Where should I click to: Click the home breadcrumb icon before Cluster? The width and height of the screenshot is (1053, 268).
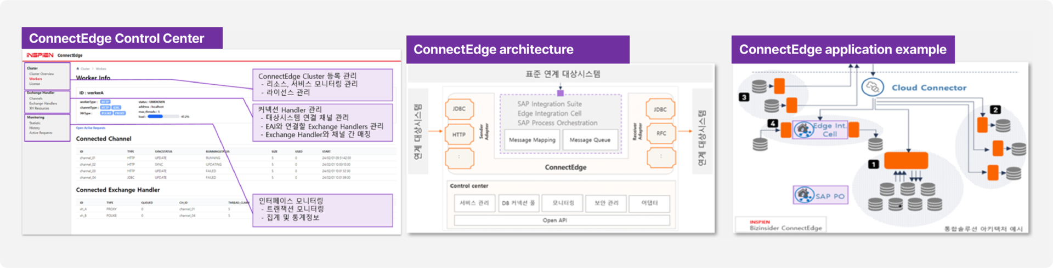coord(78,69)
